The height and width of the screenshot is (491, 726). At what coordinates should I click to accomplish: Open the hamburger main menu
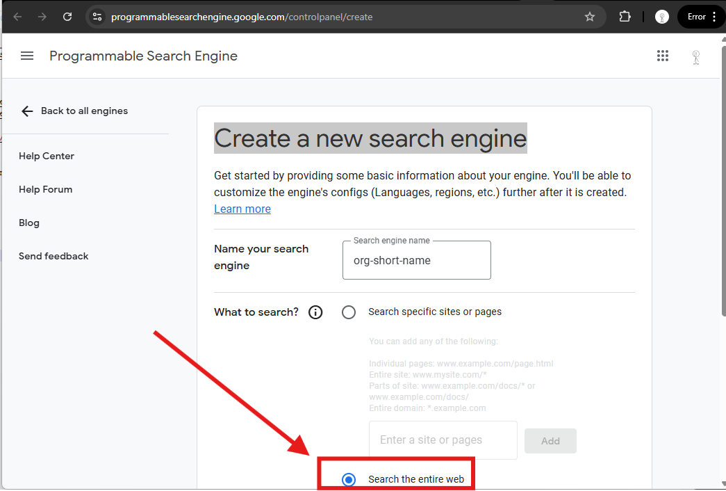pyautogui.click(x=27, y=56)
